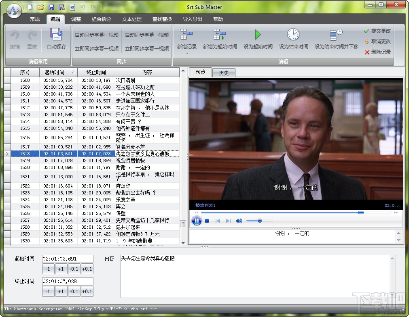This screenshot has height=317, width=409.
Task: Decrease 终止时间 by 1 second
Action: tap(48, 292)
